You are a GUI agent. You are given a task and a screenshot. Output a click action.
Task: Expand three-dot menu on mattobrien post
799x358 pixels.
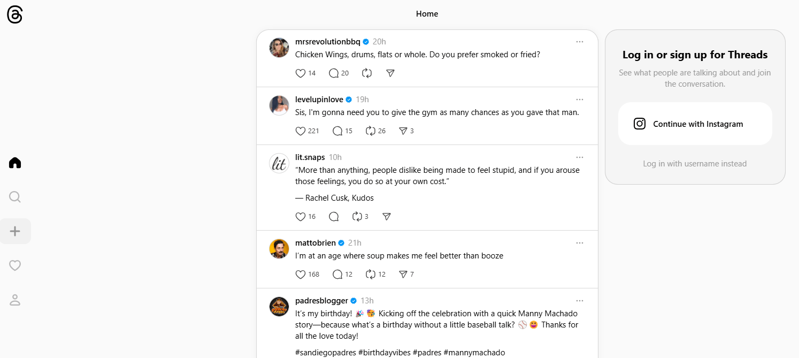click(580, 243)
